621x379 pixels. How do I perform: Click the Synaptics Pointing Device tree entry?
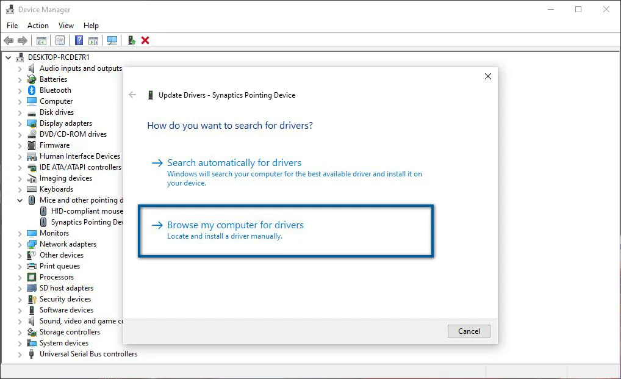86,222
